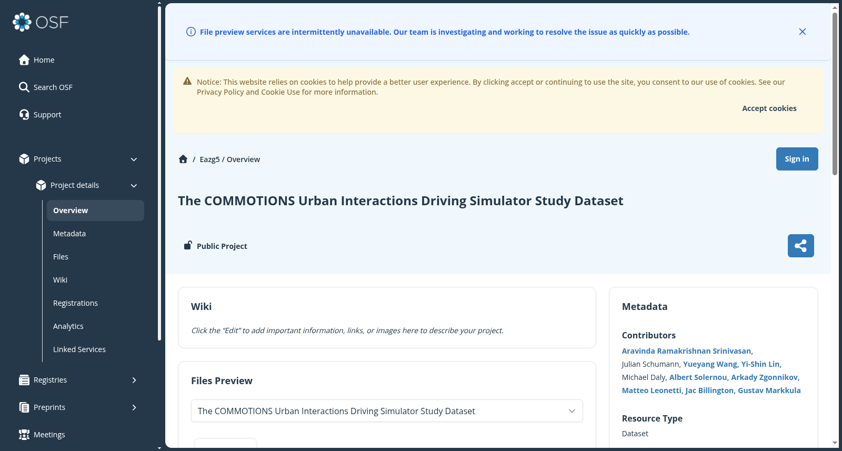842x451 pixels.
Task: Open contributor Yi-Shin Lin's profile
Action: pos(761,364)
